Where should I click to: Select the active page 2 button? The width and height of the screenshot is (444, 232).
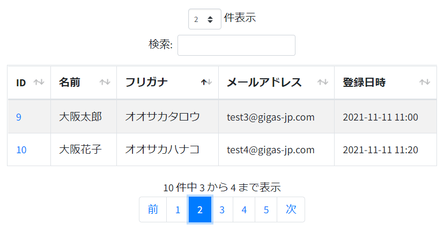coord(200,209)
